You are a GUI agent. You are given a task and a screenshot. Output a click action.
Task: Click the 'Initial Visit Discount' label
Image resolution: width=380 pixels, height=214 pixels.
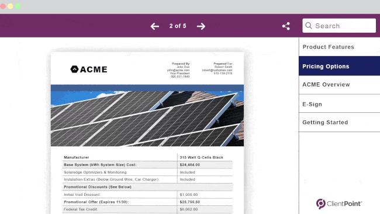(x=82, y=195)
